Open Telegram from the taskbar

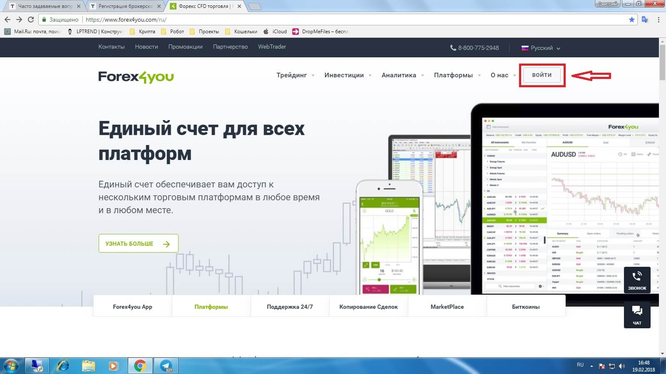point(166,366)
